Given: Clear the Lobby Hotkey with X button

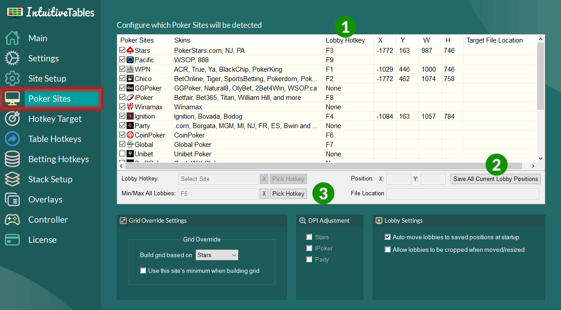Looking at the screenshot, I should (264, 179).
